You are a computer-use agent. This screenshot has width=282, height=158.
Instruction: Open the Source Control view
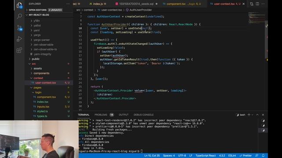point(19,28)
